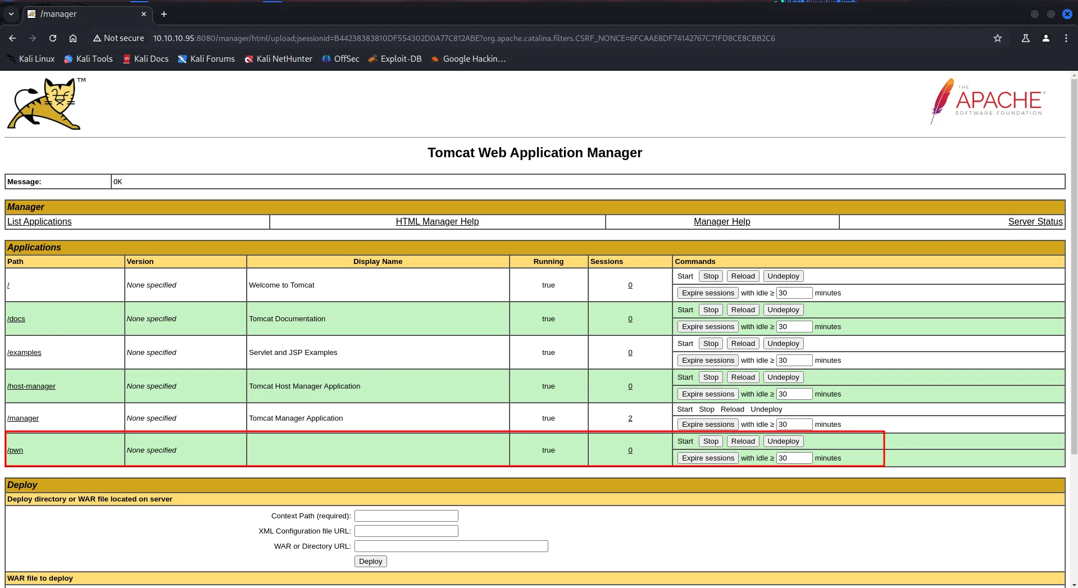Click the Context Path input field
This screenshot has height=588, width=1078.
point(406,516)
